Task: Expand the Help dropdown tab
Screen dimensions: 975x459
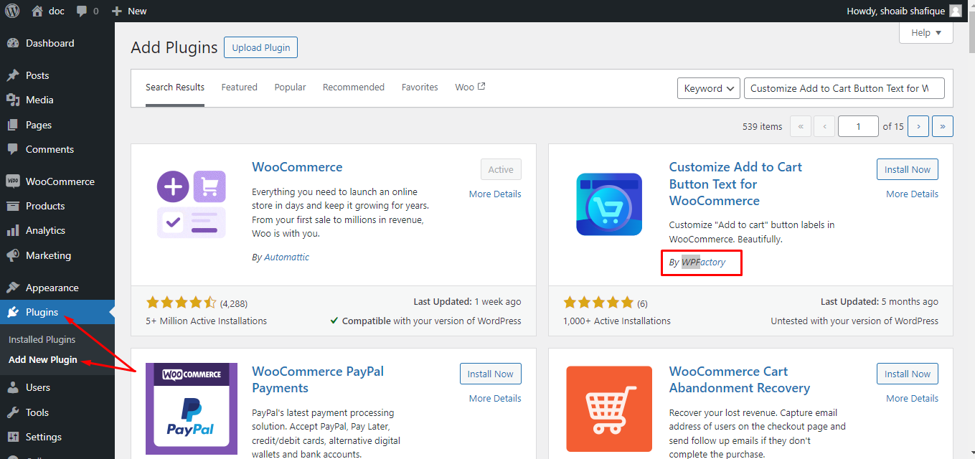Action: (x=926, y=32)
